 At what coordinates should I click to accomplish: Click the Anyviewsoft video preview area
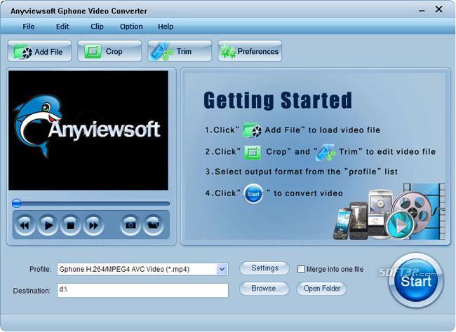click(x=88, y=130)
